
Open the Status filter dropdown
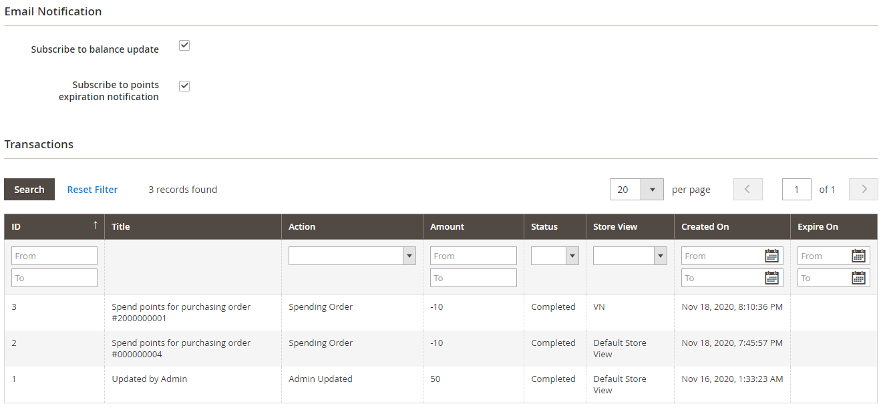(554, 256)
